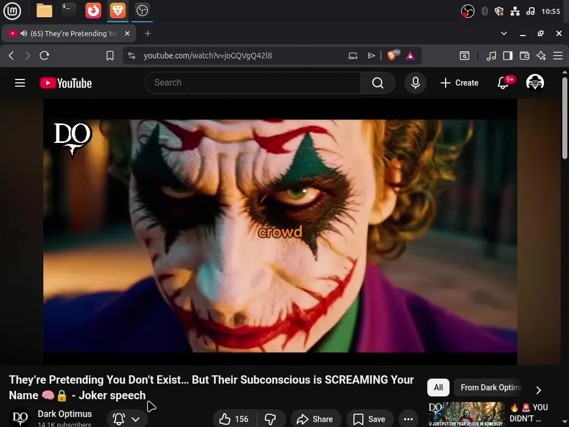The width and height of the screenshot is (569, 427).
Task: Open Dark Optimus channel avatar
Action: [20, 418]
